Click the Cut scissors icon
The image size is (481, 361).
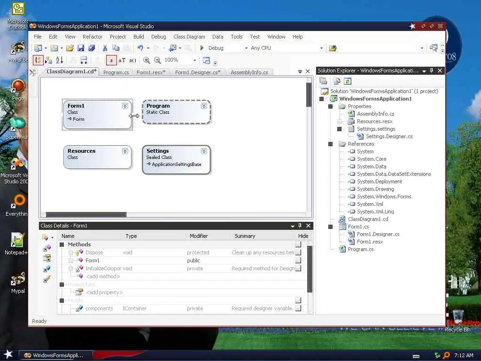(x=105, y=48)
